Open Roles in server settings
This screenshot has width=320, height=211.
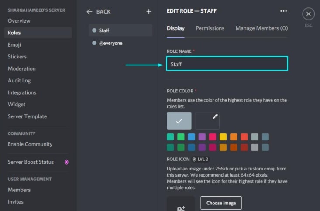tap(38, 33)
